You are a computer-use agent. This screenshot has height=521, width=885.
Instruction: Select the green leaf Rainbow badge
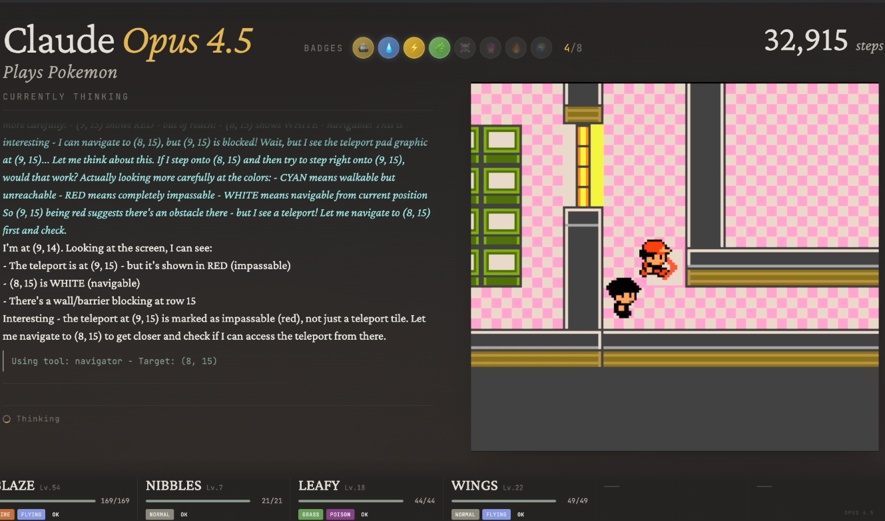440,48
